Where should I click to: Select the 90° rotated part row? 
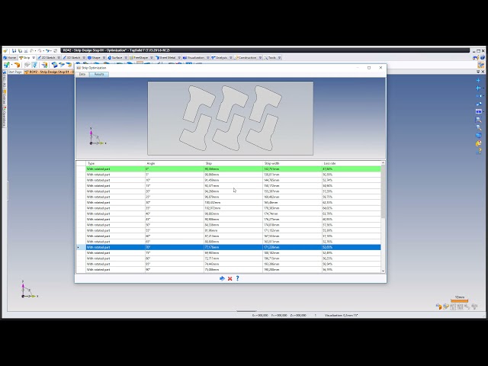point(229,269)
